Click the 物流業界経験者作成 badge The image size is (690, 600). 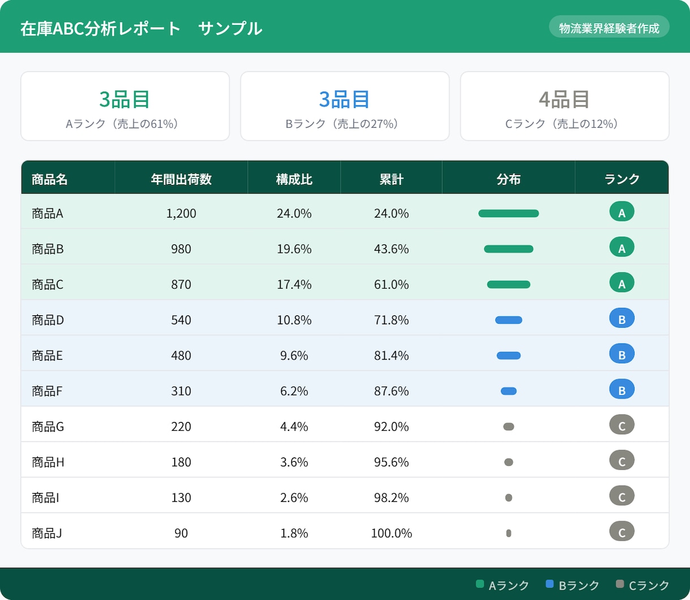pos(609,27)
